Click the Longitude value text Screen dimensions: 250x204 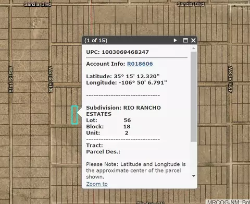[143, 82]
